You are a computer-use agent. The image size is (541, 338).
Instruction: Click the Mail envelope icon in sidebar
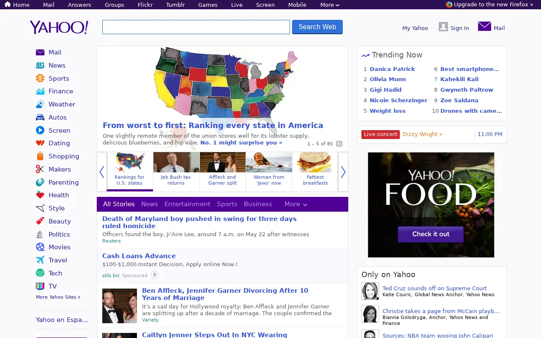[40, 52]
